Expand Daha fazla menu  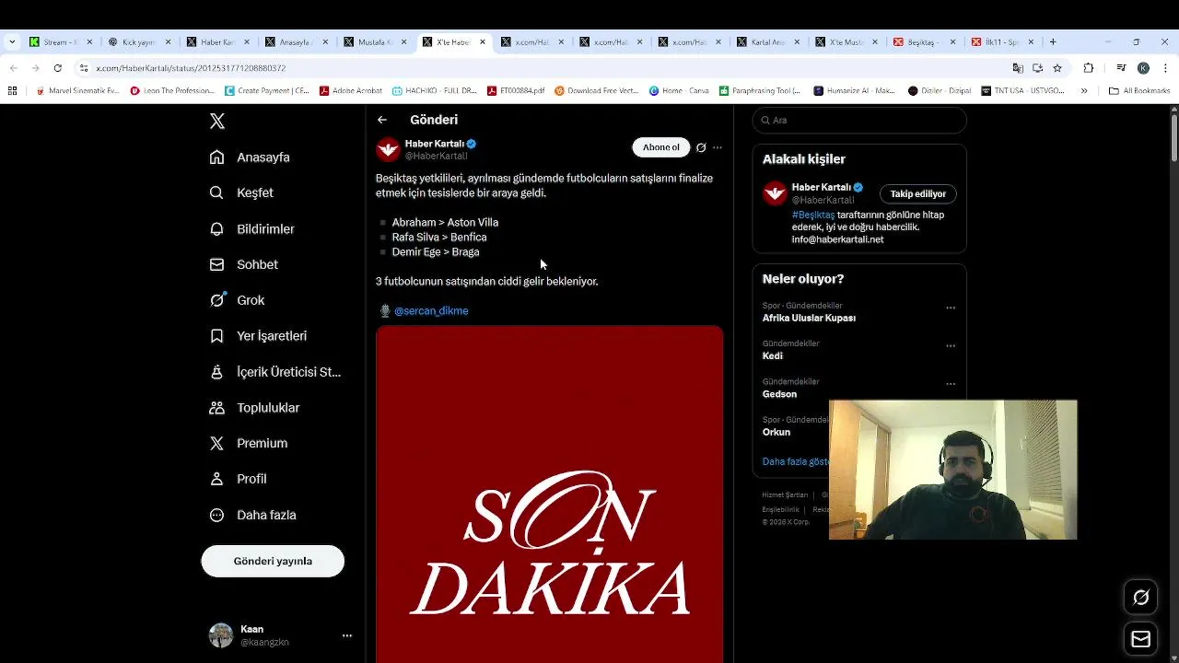click(x=252, y=515)
